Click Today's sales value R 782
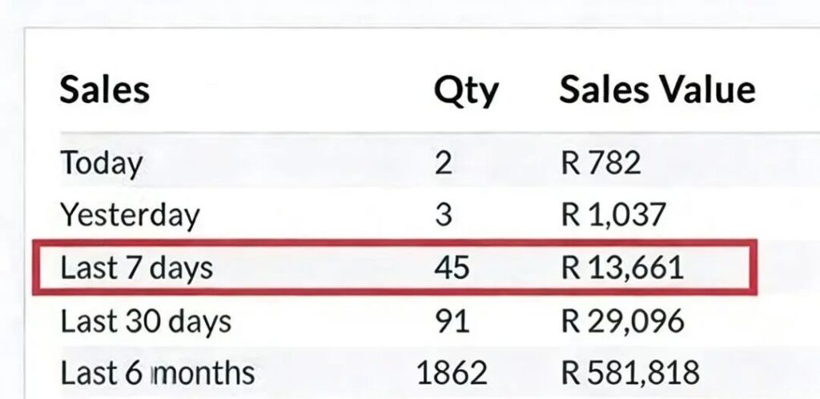The image size is (820, 399). [601, 163]
